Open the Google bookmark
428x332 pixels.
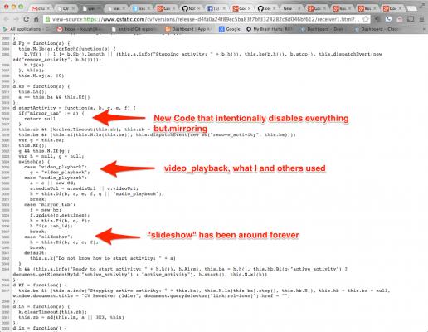(230, 29)
